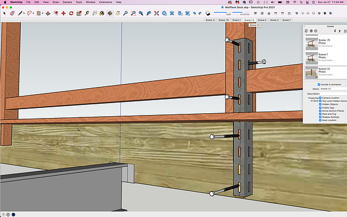The height and width of the screenshot is (217, 347).
Task: Click the Wi-Fi status icon
Action: pyautogui.click(x=294, y=2)
